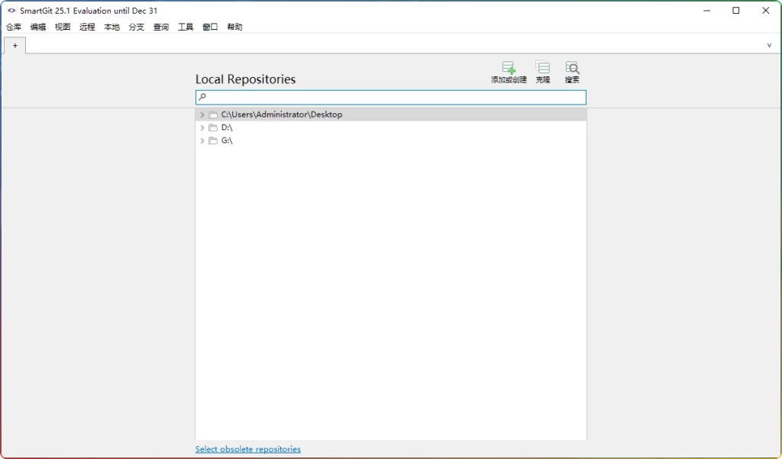This screenshot has height=459, width=782.
Task: Expand the D:\ tree entry
Action: [202, 127]
